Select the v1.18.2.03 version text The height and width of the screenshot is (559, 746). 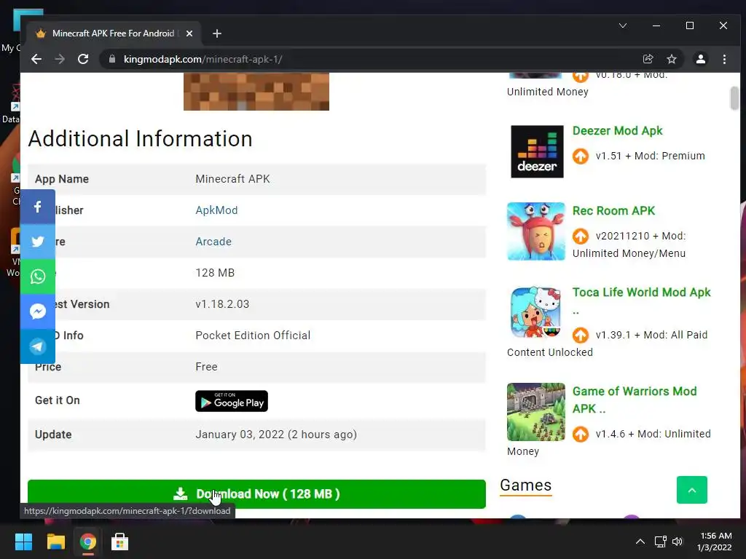pyautogui.click(x=222, y=304)
